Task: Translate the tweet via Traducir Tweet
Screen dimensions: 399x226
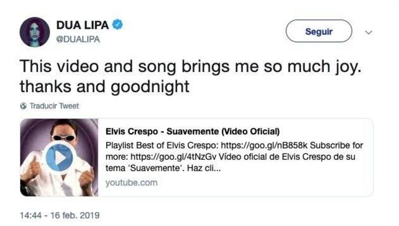Action: click(54, 106)
